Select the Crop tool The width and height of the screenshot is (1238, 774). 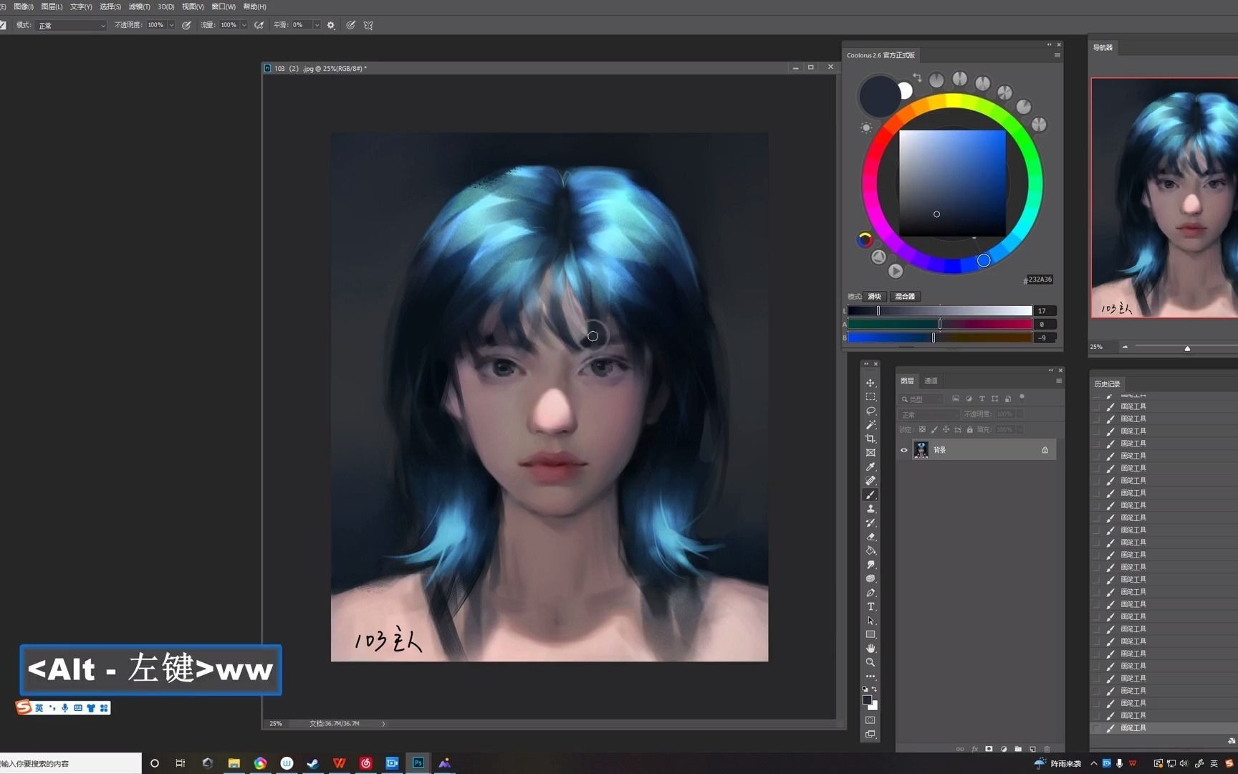point(870,439)
